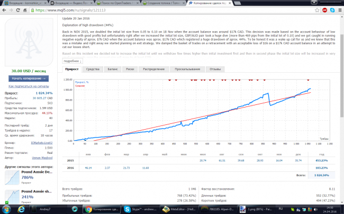Switch to the Входящие Яндекс.Почта tab
344x214 pixels.
coord(71,3)
